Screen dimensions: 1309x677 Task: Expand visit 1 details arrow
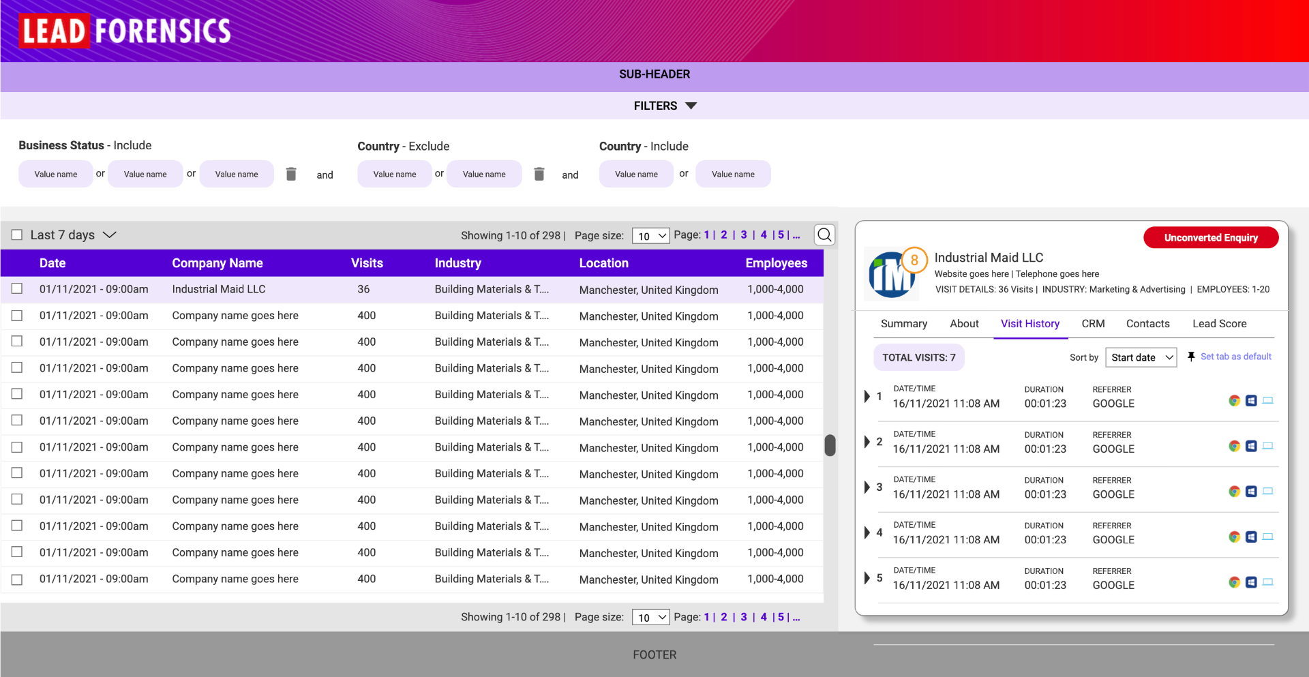point(867,396)
